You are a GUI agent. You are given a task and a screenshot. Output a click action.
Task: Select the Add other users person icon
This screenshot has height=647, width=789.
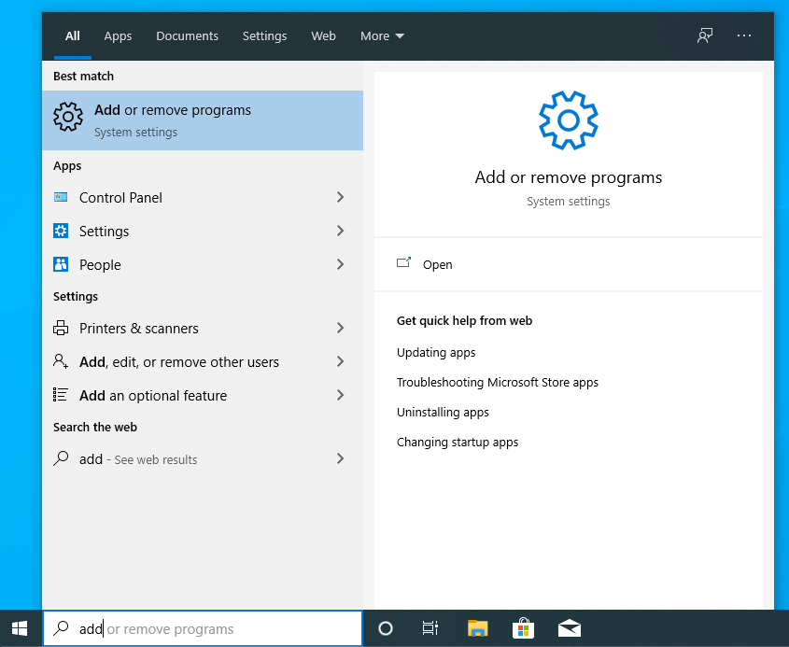click(x=61, y=361)
